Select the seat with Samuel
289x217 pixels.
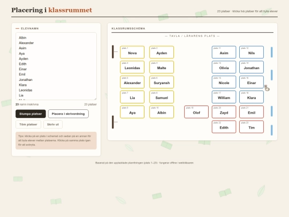(162, 97)
